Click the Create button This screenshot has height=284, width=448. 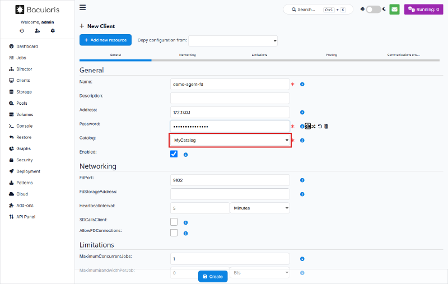[213, 277]
